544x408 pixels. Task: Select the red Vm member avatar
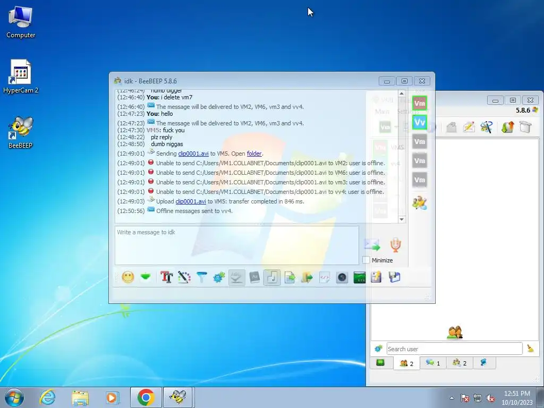tap(420, 103)
